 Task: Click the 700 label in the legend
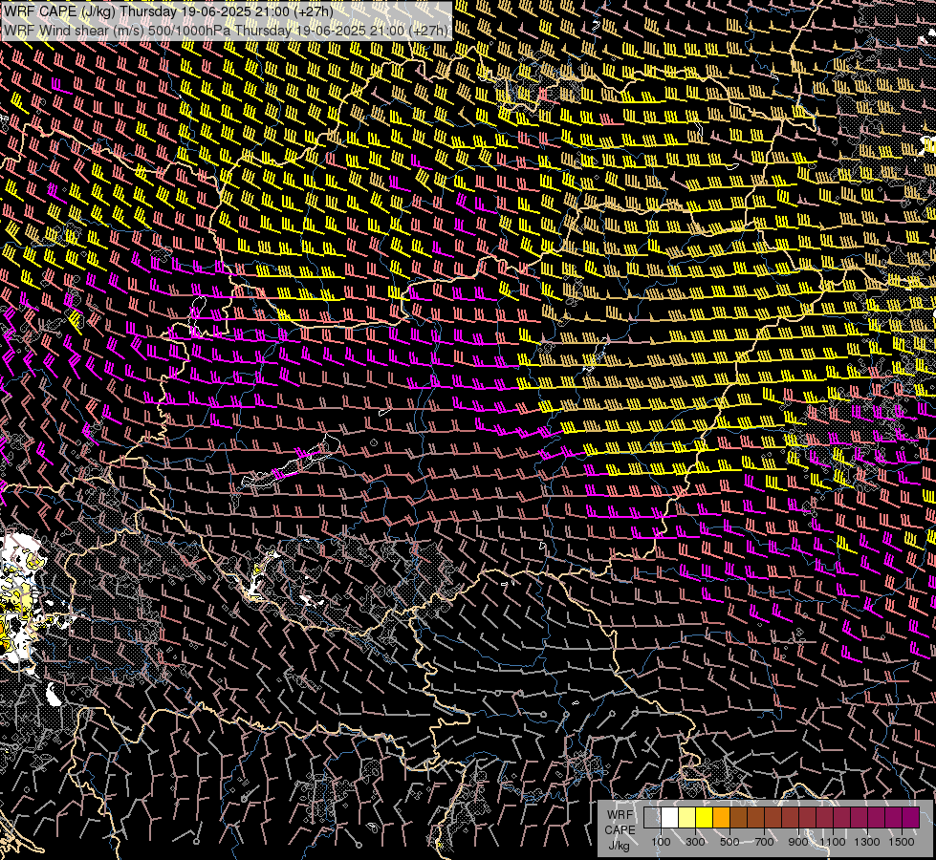click(764, 842)
